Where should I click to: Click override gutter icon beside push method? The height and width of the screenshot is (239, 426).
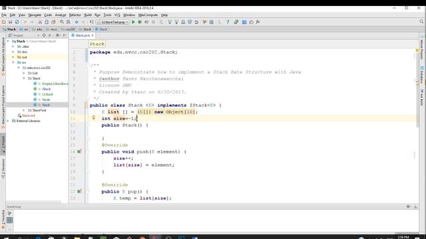pyautogui.click(x=79, y=151)
